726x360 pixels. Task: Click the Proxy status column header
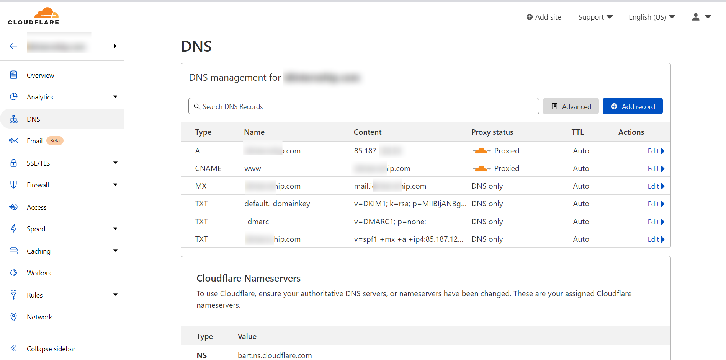(492, 132)
